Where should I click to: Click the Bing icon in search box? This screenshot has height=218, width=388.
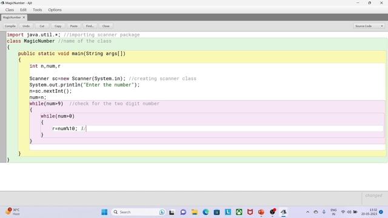tap(162, 212)
